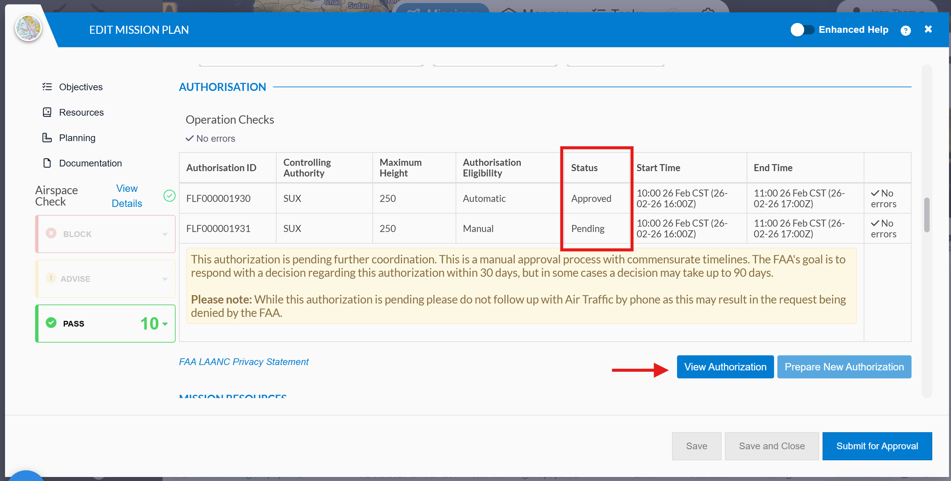The height and width of the screenshot is (481, 951).
Task: Click the View Authorization button
Action: pyautogui.click(x=725, y=367)
